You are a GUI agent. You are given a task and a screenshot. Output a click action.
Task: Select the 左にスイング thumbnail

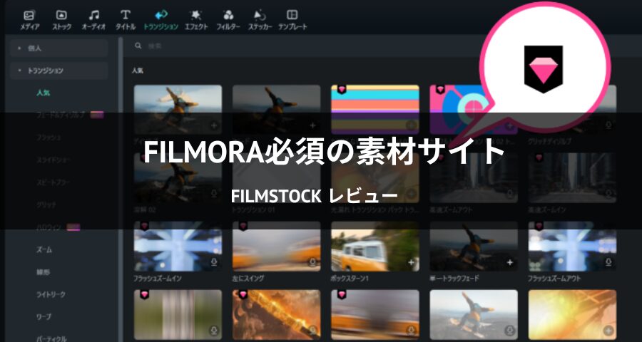coord(277,247)
